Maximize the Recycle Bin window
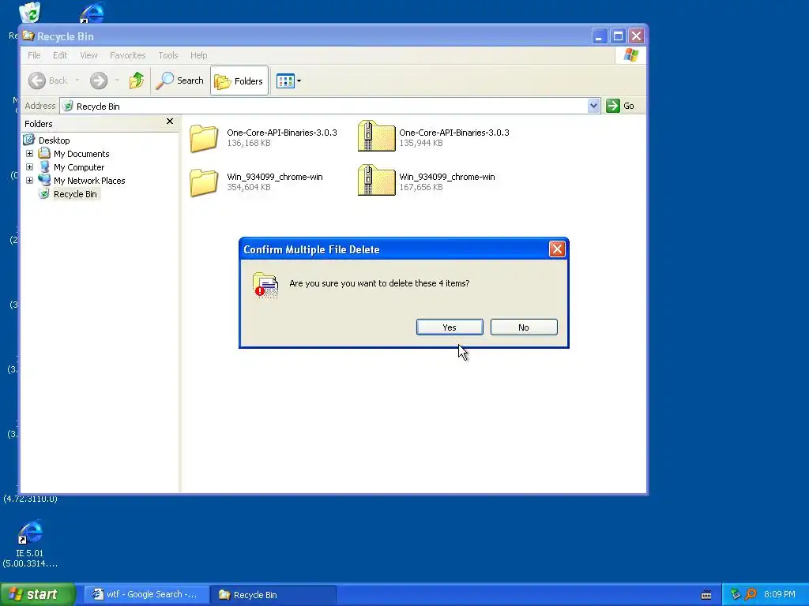The image size is (809, 606). [618, 36]
